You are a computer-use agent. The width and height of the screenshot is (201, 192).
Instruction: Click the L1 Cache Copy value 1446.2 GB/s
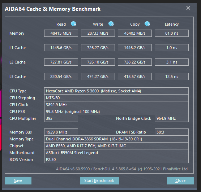click(135, 48)
